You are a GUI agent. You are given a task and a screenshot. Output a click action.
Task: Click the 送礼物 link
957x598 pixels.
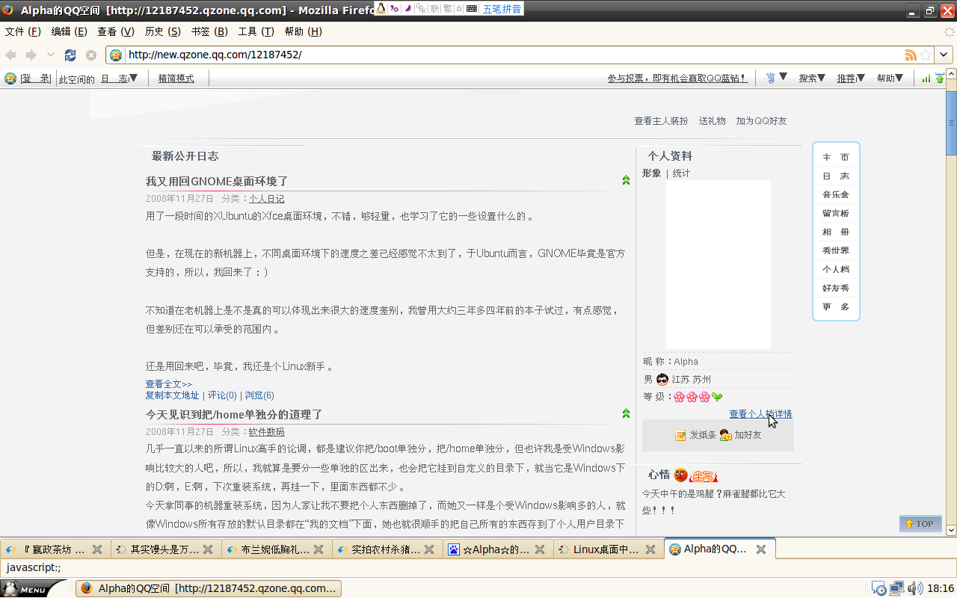712,120
